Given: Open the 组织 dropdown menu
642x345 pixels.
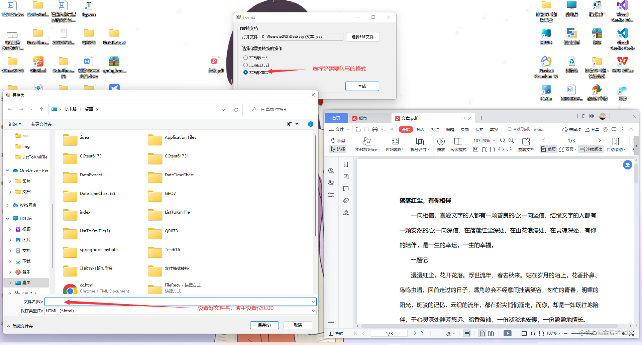Looking at the screenshot, I should coord(15,124).
